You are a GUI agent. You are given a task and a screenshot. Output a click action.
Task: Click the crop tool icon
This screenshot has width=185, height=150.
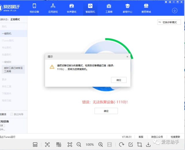[x=139, y=145]
